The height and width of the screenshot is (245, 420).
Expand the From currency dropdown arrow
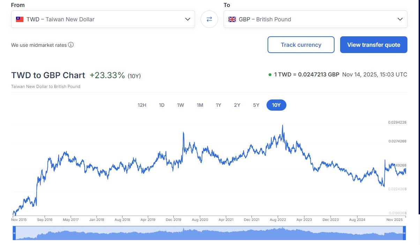(x=188, y=19)
